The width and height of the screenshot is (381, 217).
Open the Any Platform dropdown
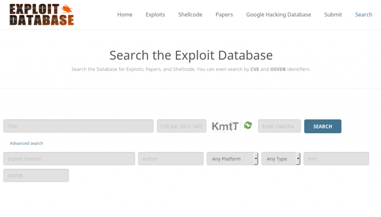click(233, 159)
